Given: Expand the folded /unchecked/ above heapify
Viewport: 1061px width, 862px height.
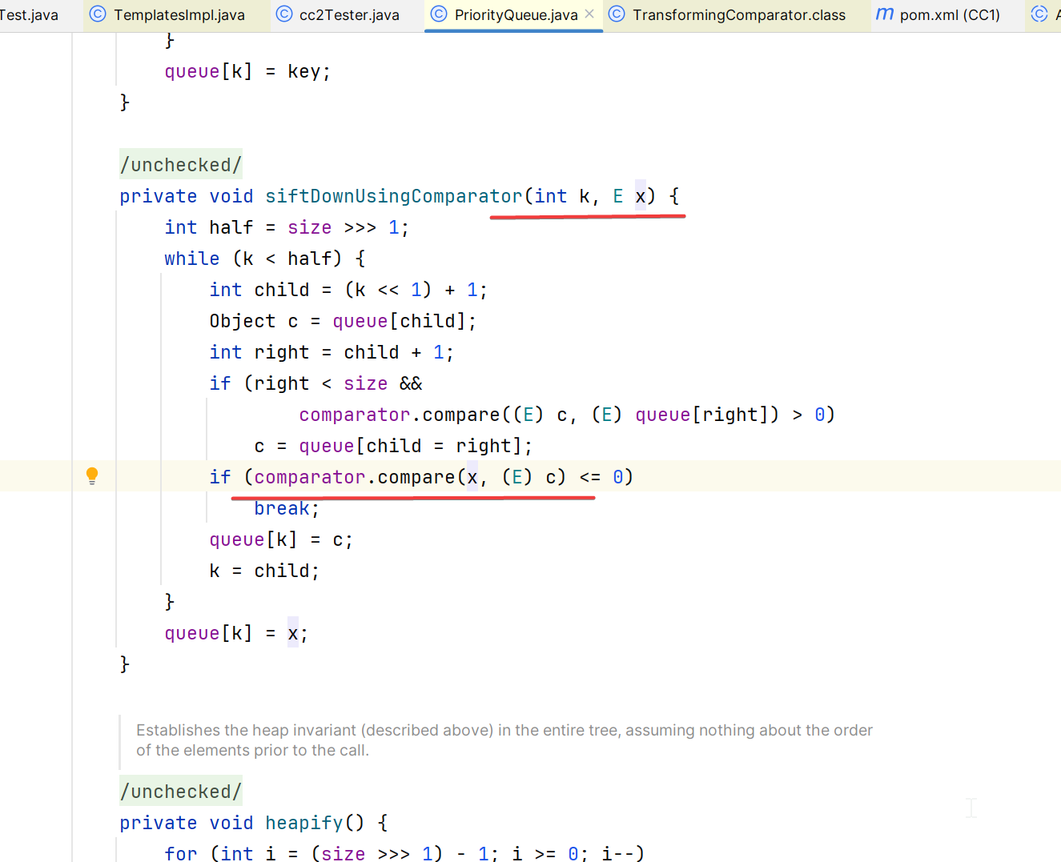Looking at the screenshot, I should 180,792.
